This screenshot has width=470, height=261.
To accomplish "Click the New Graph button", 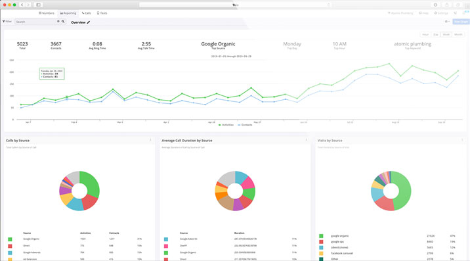I will (x=461, y=22).
